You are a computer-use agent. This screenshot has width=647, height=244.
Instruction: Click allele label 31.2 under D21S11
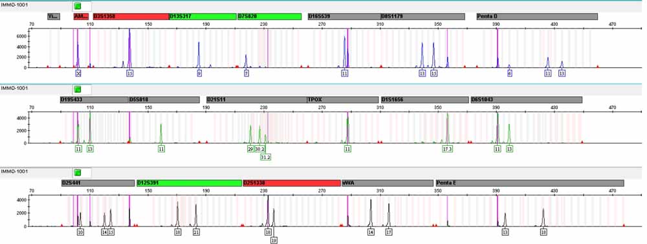point(266,158)
